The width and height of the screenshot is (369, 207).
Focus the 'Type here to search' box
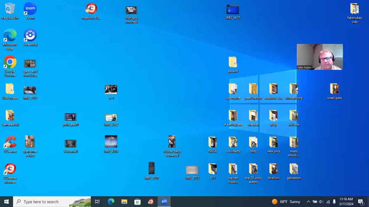[x=52, y=202]
